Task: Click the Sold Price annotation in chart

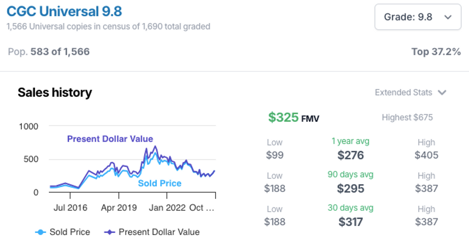Action: point(160,183)
